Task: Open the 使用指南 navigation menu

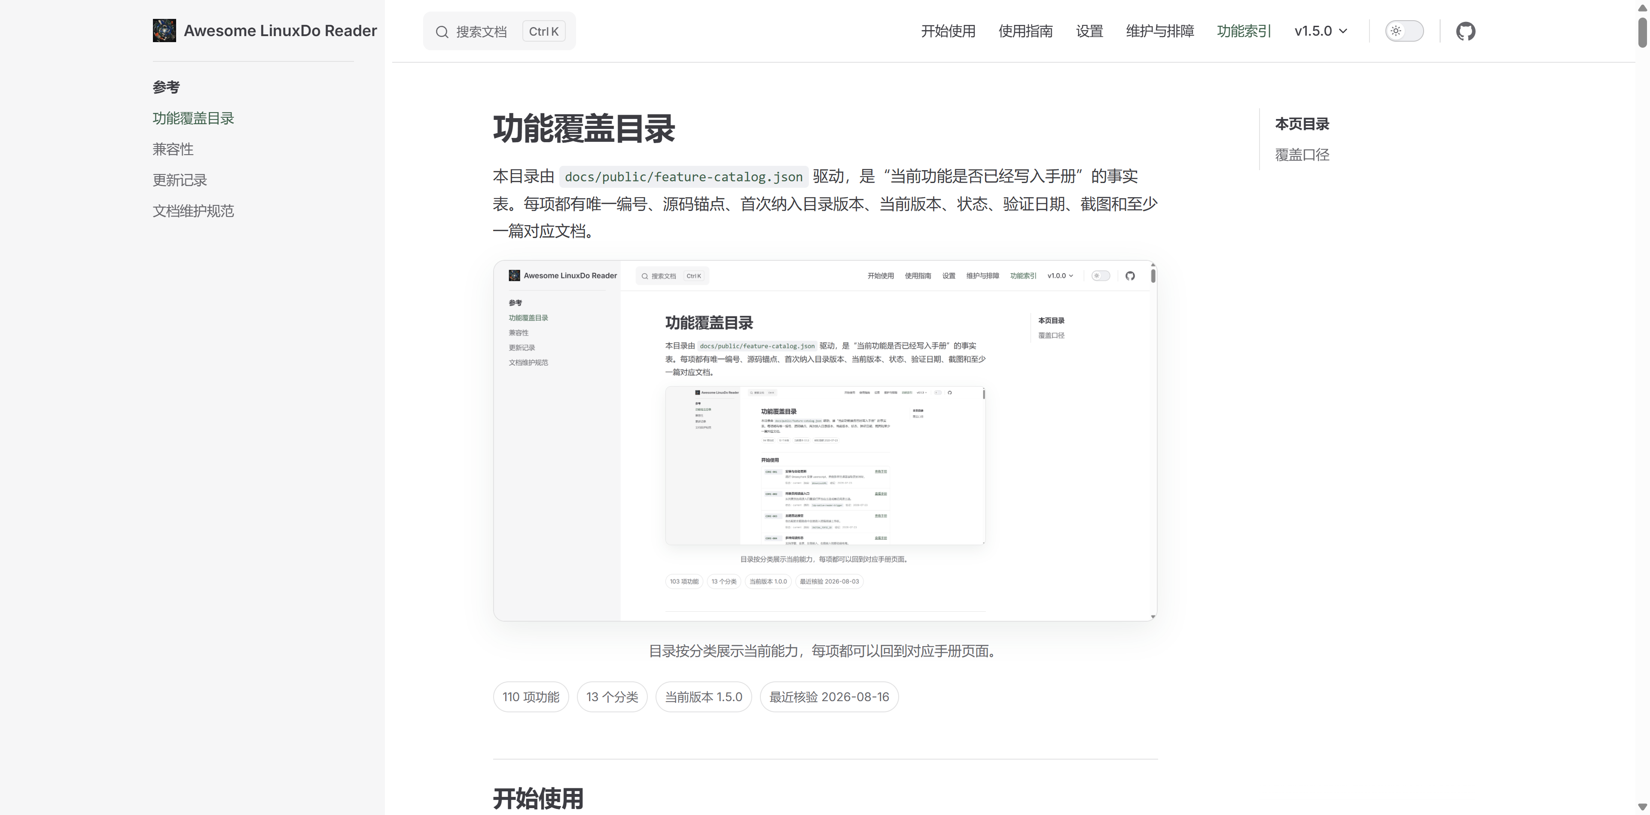Action: tap(1025, 31)
